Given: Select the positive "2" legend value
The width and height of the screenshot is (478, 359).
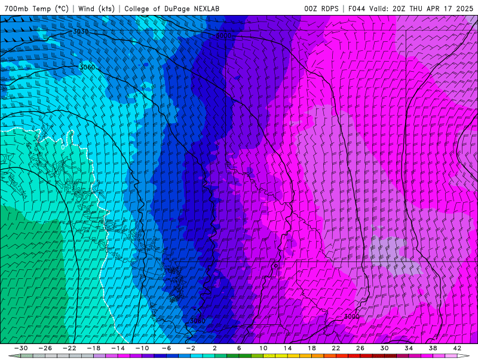Looking at the screenshot, I should 215,348.
